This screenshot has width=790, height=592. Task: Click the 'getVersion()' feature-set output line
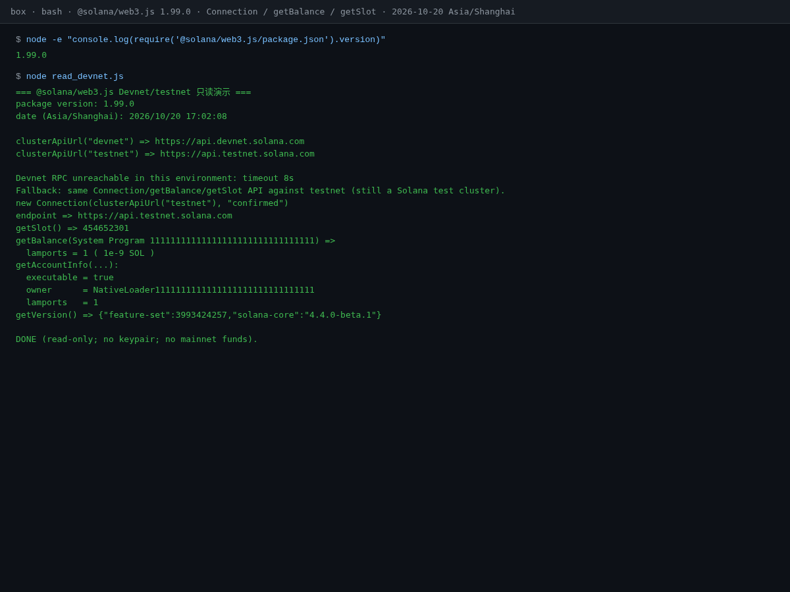tap(199, 315)
